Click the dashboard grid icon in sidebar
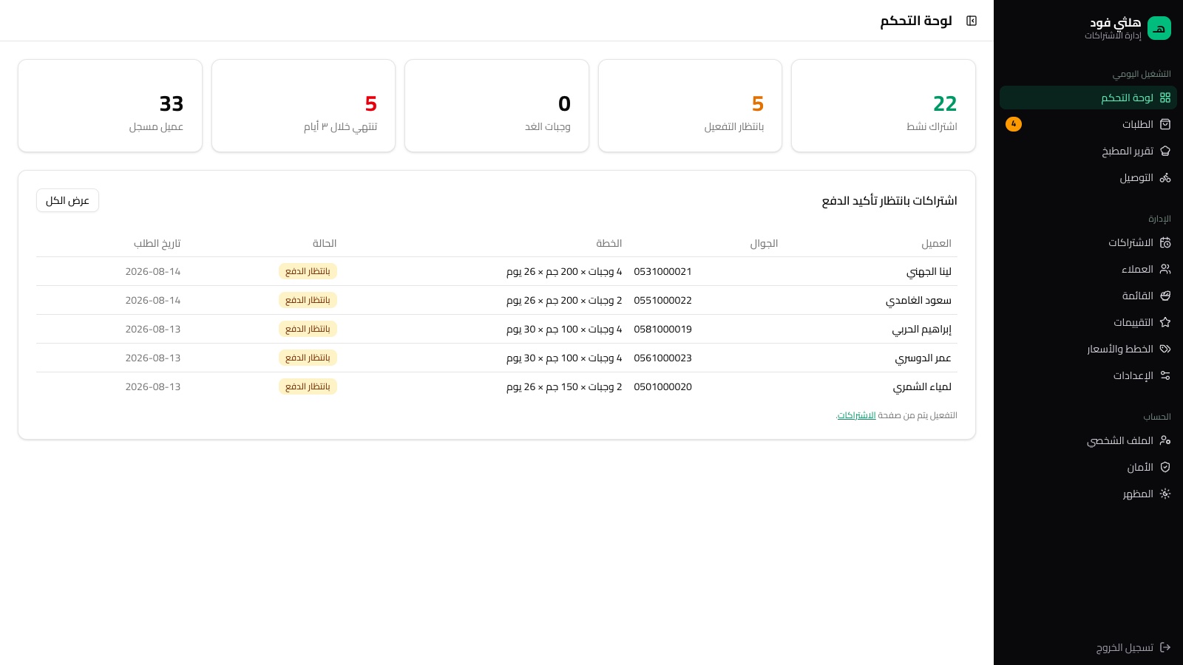The height and width of the screenshot is (665, 1183). point(1165,98)
